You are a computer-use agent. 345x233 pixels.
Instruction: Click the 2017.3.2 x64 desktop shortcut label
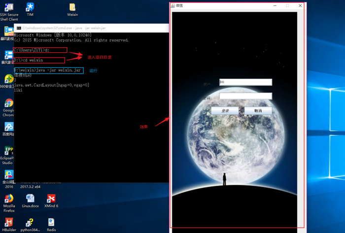[x=31, y=187]
